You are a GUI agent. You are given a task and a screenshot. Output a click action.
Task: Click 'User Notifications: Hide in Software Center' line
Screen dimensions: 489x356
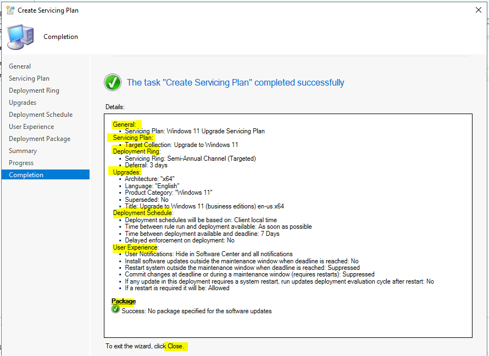[209, 254]
